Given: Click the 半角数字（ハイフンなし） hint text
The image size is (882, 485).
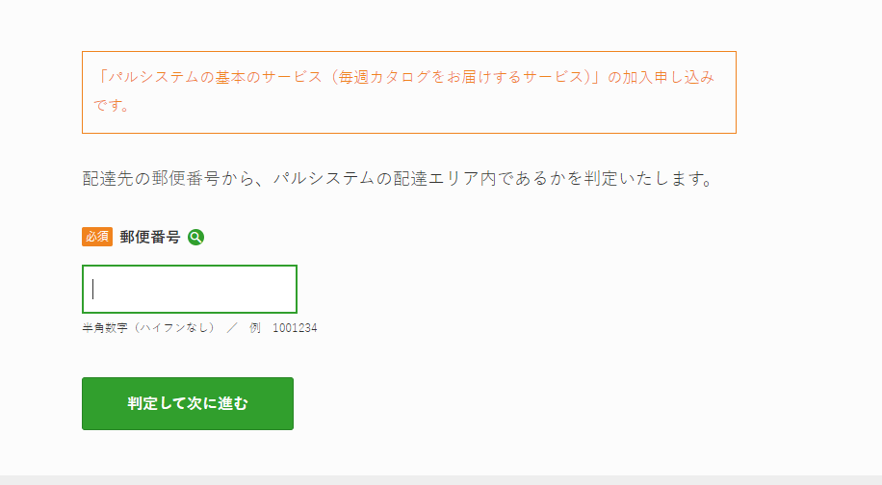Looking at the screenshot, I should 149,327.
